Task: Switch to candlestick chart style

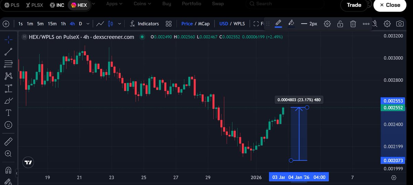Action: [x=110, y=24]
